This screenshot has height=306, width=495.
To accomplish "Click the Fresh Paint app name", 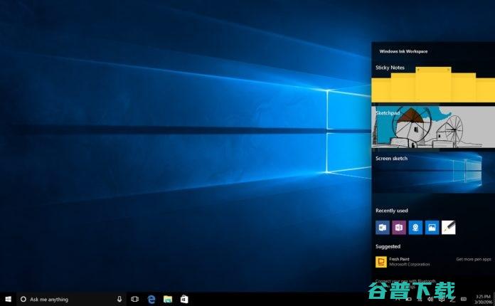I will point(399,259).
